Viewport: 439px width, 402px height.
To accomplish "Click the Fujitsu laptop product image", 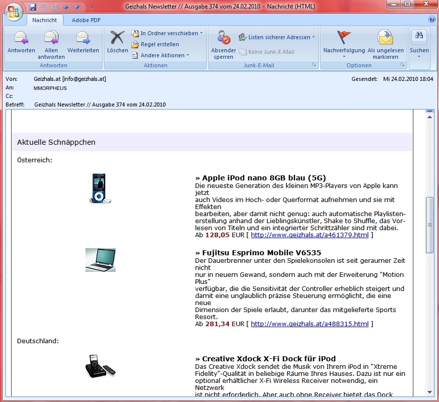I will click(101, 260).
